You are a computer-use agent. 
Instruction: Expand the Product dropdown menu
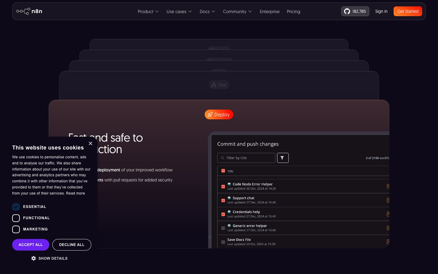click(148, 12)
